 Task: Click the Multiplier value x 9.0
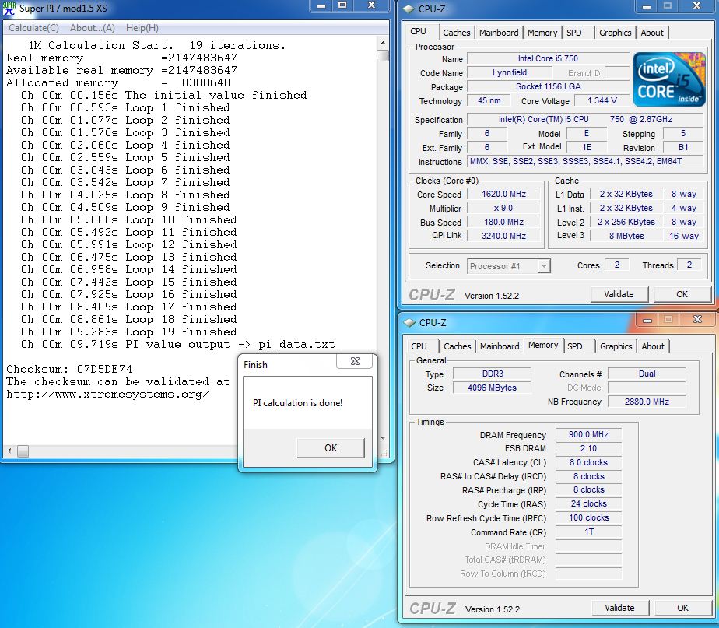tap(503, 208)
